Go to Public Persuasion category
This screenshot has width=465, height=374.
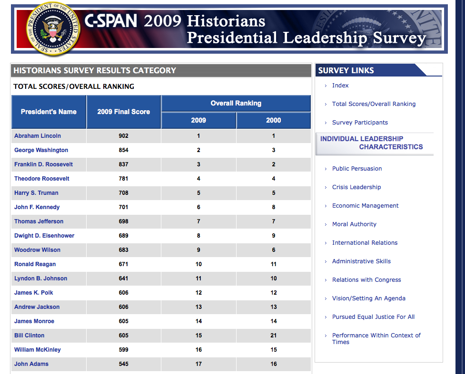tap(357, 169)
